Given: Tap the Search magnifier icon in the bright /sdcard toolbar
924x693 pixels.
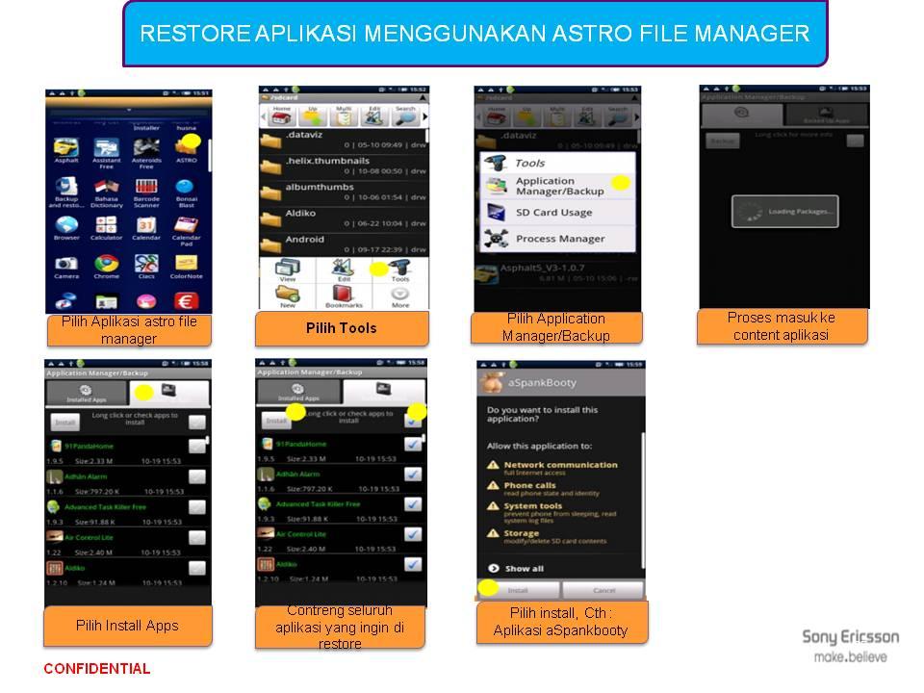Looking at the screenshot, I should point(405,116).
